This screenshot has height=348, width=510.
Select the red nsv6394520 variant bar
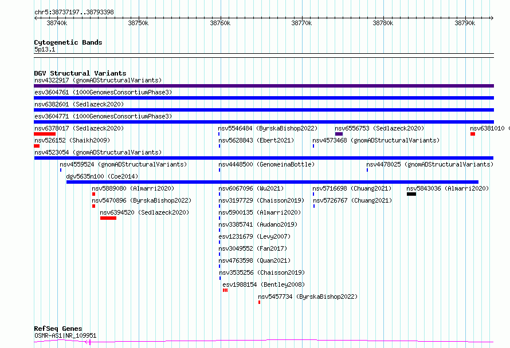pos(108,218)
